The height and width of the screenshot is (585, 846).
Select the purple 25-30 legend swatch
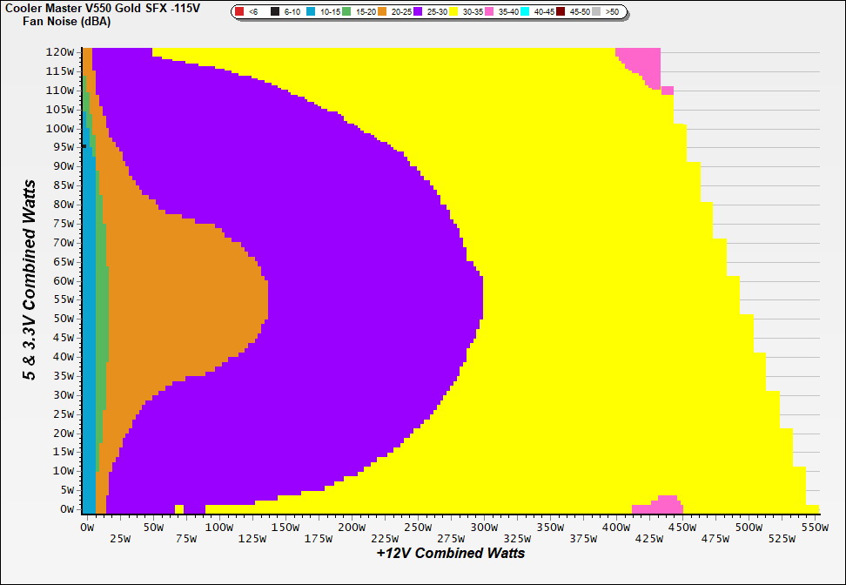[418, 12]
